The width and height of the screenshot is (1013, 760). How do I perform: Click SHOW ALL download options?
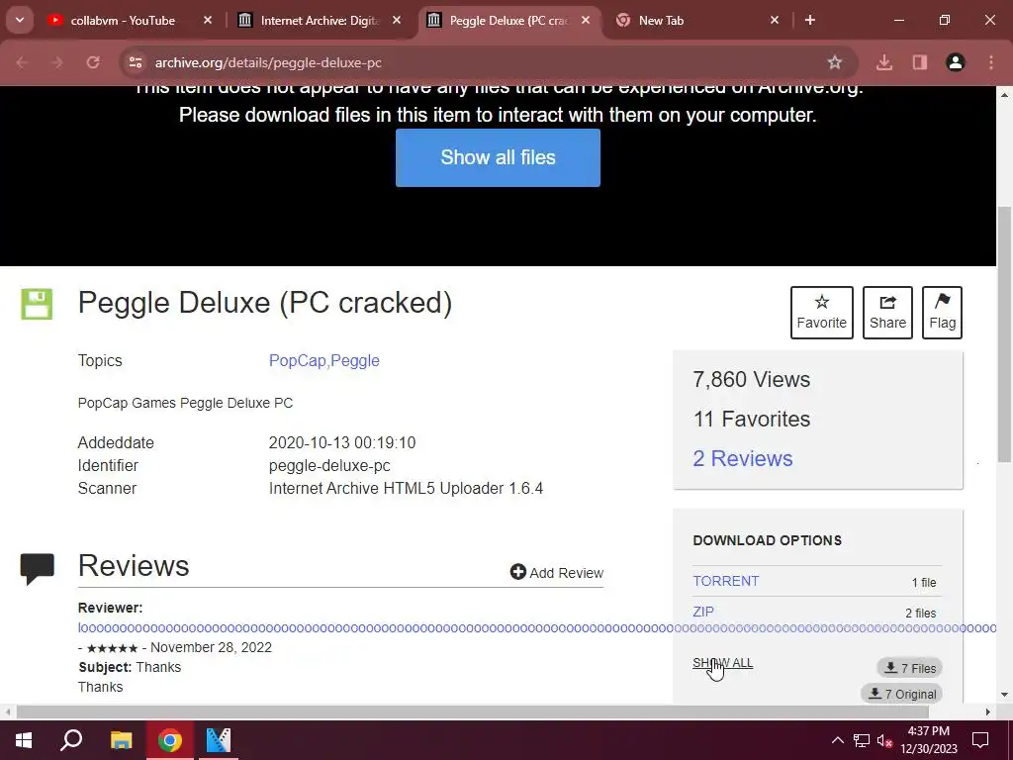(x=722, y=663)
